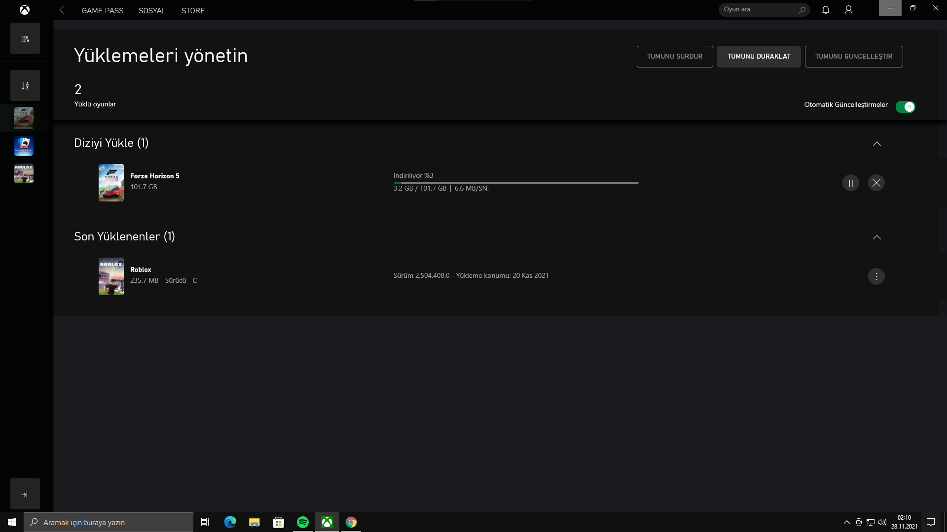Open Solitaire sidebar thumbnail

click(x=24, y=146)
